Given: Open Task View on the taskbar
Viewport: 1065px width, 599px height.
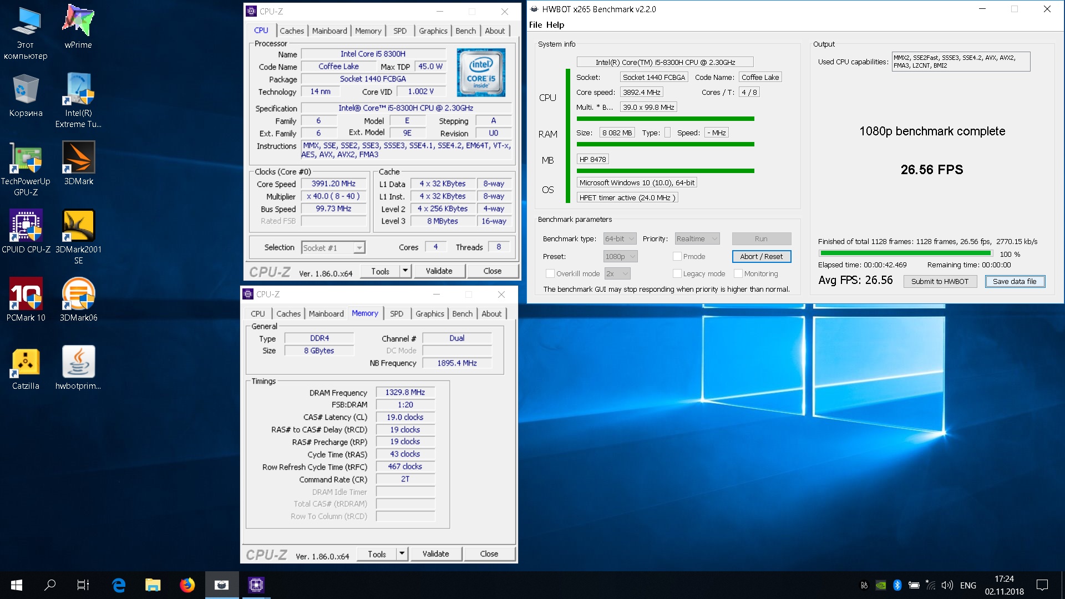Looking at the screenshot, I should (x=83, y=585).
